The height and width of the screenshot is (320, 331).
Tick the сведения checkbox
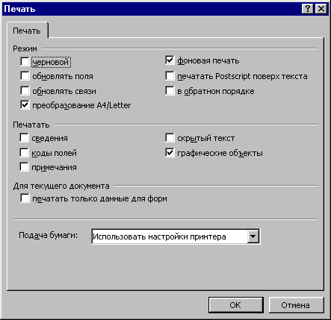[24, 138]
